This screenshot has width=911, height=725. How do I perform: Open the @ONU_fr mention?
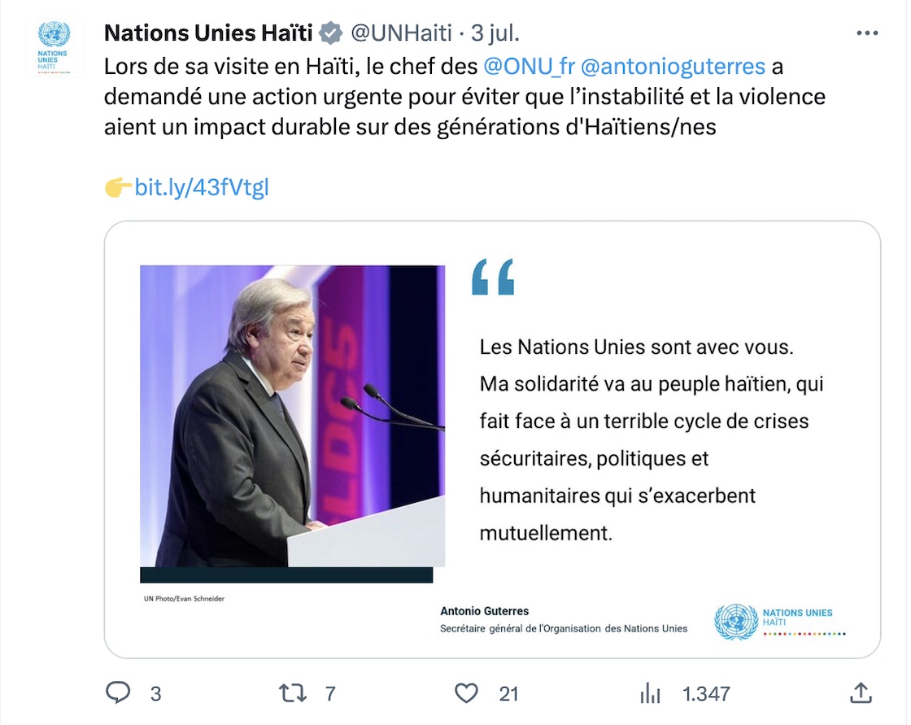click(x=529, y=65)
